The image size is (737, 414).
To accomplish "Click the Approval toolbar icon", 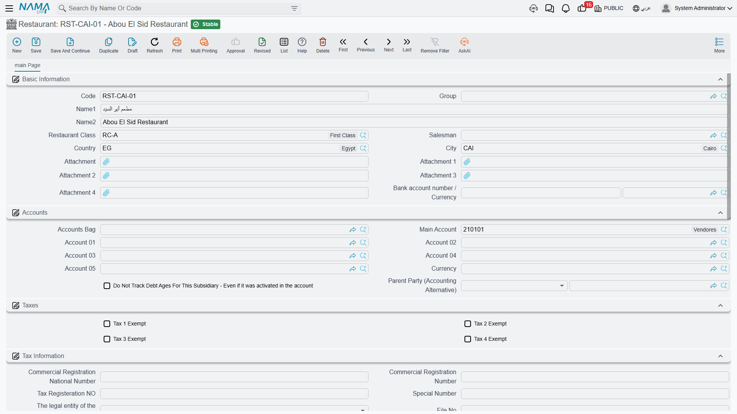I will (236, 45).
